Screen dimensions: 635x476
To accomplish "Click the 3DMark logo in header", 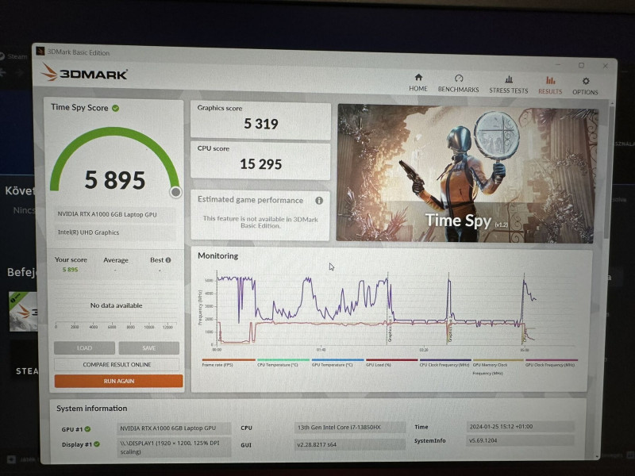I will coord(84,73).
